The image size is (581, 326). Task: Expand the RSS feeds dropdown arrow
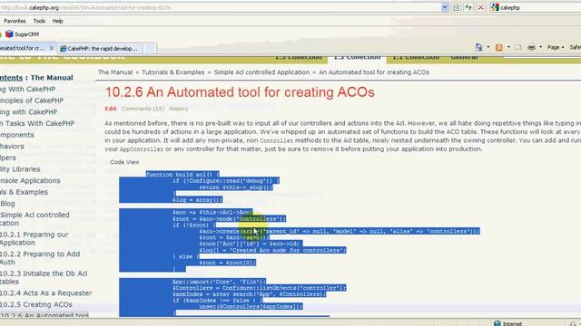(x=508, y=47)
